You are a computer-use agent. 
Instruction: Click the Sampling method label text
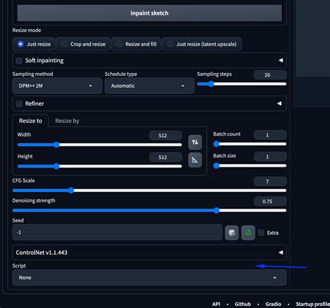[33, 74]
